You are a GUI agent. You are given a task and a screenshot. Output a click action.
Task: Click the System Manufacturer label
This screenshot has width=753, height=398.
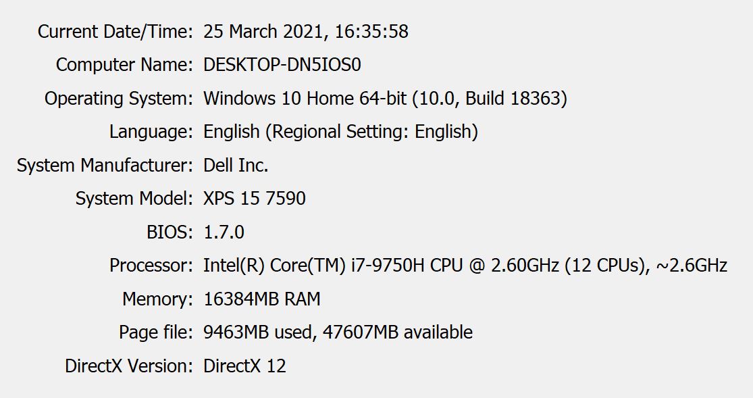coord(105,166)
